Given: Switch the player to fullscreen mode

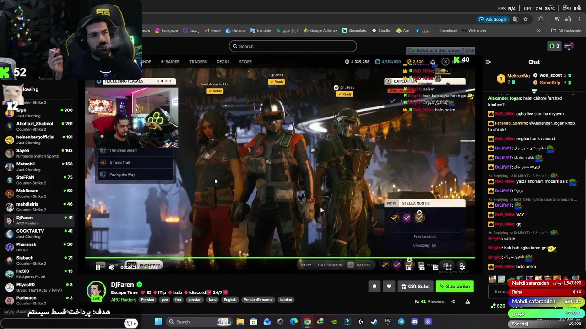Looking at the screenshot, I should (x=449, y=267).
